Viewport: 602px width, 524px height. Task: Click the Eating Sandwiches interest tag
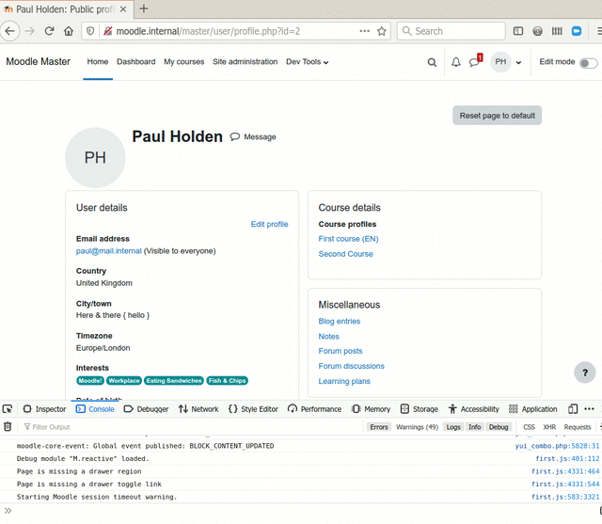click(x=173, y=381)
